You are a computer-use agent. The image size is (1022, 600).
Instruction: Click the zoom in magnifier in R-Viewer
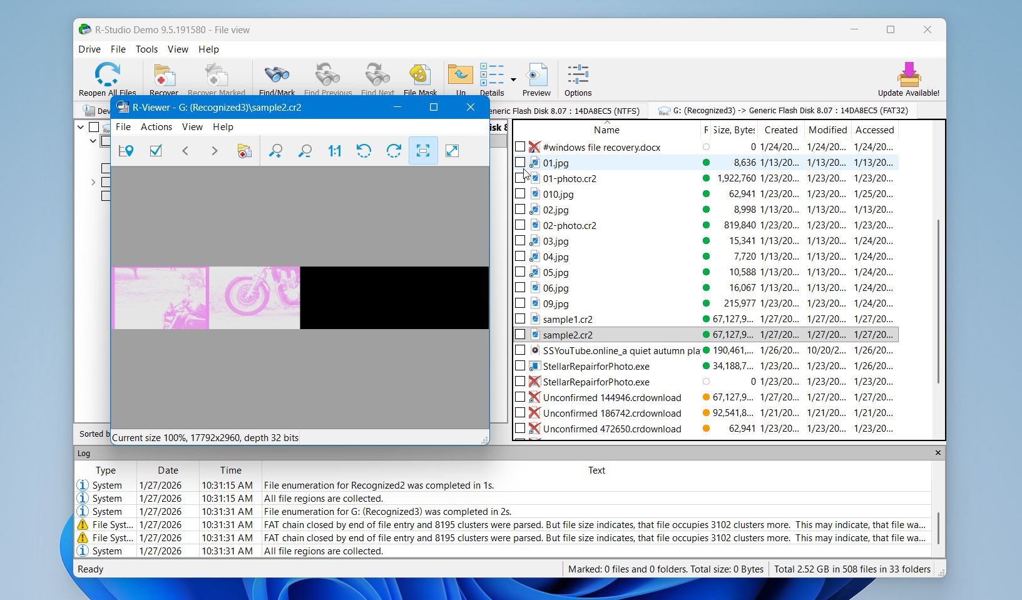pos(275,151)
